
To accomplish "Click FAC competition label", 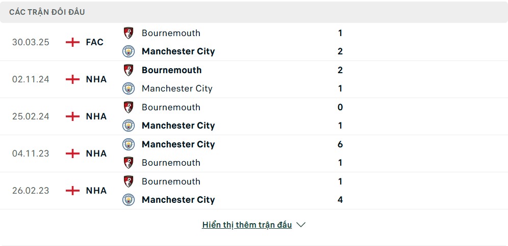I will [94, 42].
